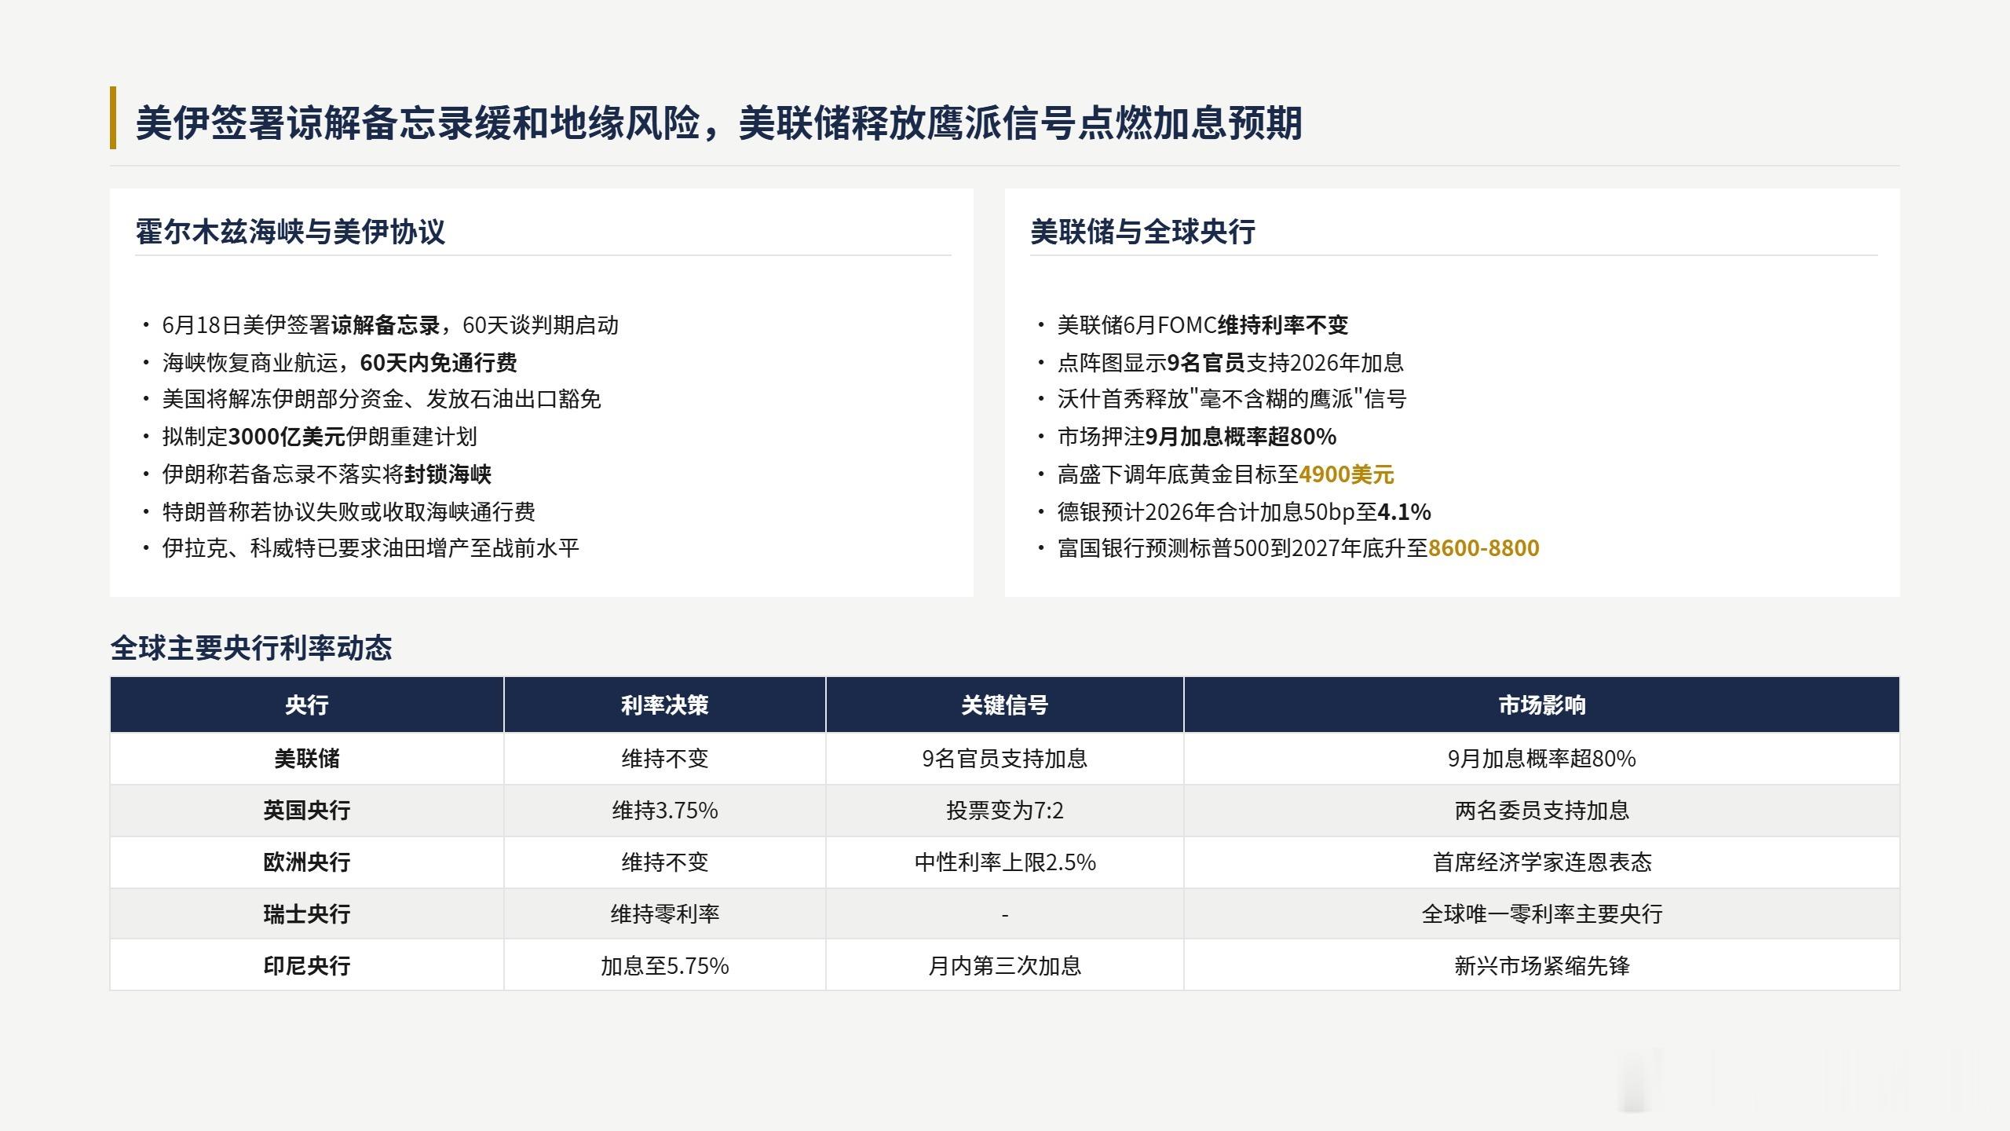
Task: Click the cell 加息至5.75%
Action: (665, 965)
